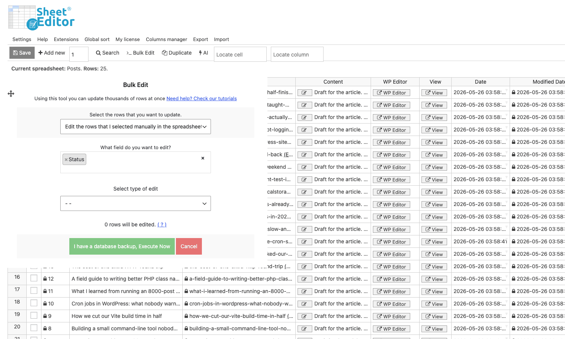The image size is (565, 339).
Task: Open the Export menu
Action: (200, 39)
